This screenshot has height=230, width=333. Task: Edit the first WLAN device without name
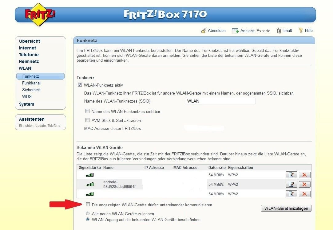pos(291,175)
